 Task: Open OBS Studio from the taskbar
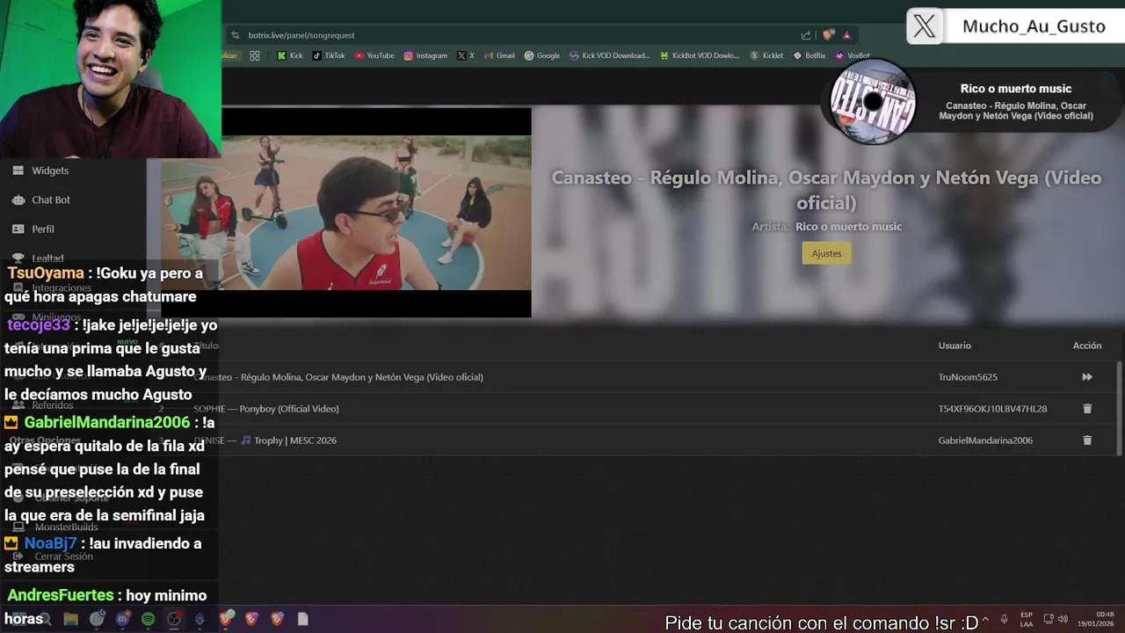(174, 619)
